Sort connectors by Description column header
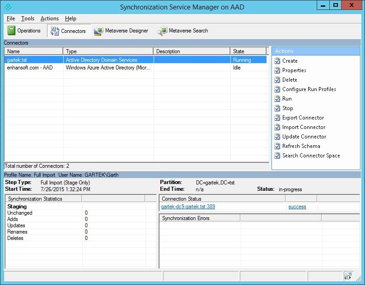This screenshot has width=365, height=285. click(192, 51)
